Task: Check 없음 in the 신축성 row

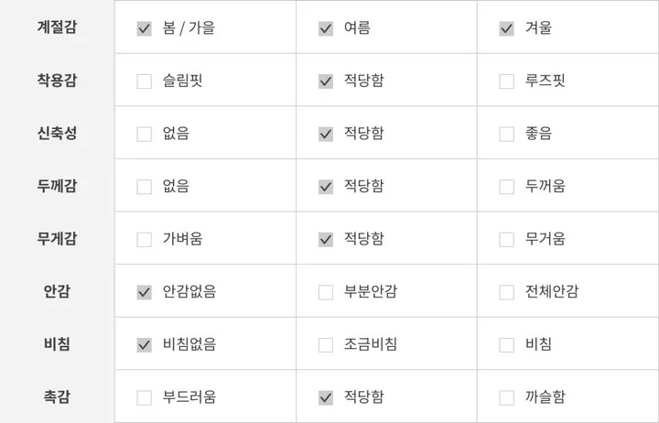Action: [145, 134]
